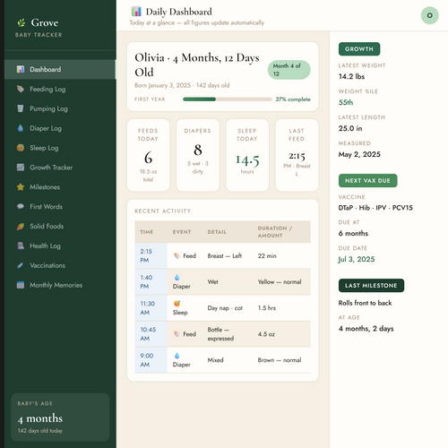Click the '55th' weight percentile value
Viewport: 448px width, 448px height.
tap(346, 102)
